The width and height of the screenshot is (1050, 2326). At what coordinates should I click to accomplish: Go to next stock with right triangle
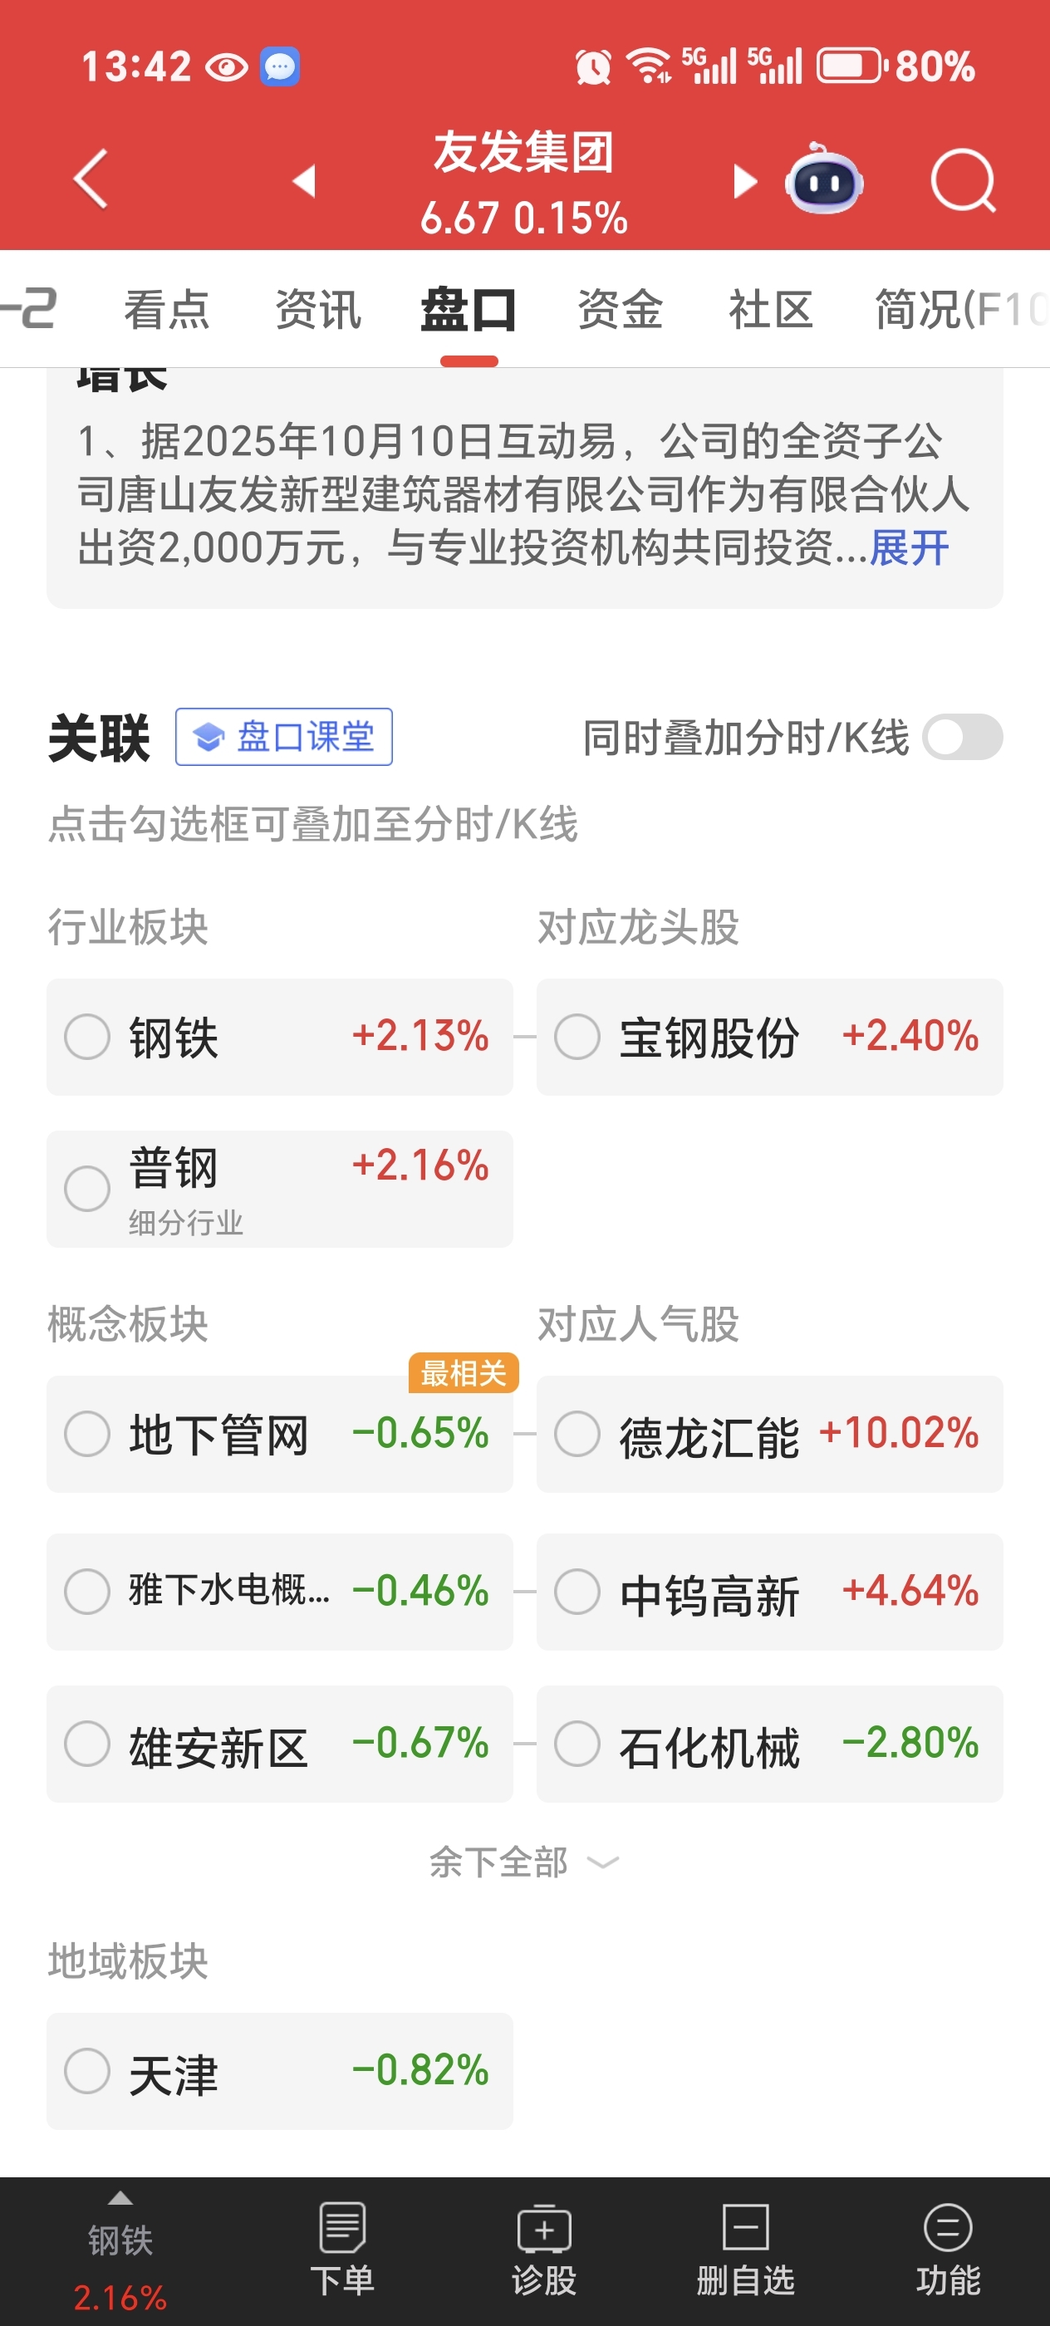click(745, 180)
